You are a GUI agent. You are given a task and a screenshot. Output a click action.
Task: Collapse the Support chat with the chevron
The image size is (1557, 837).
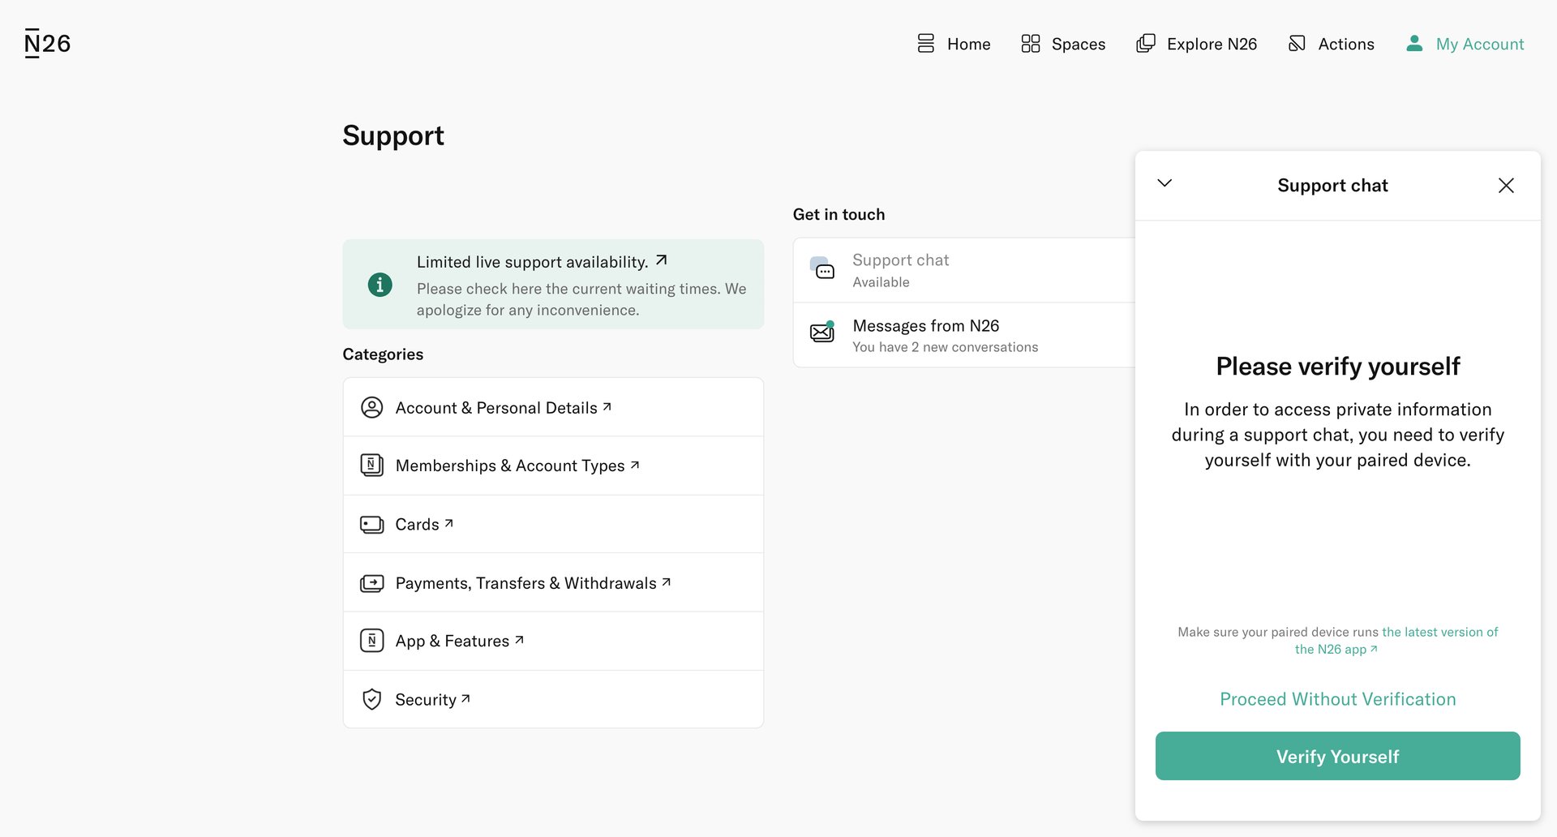coord(1165,183)
